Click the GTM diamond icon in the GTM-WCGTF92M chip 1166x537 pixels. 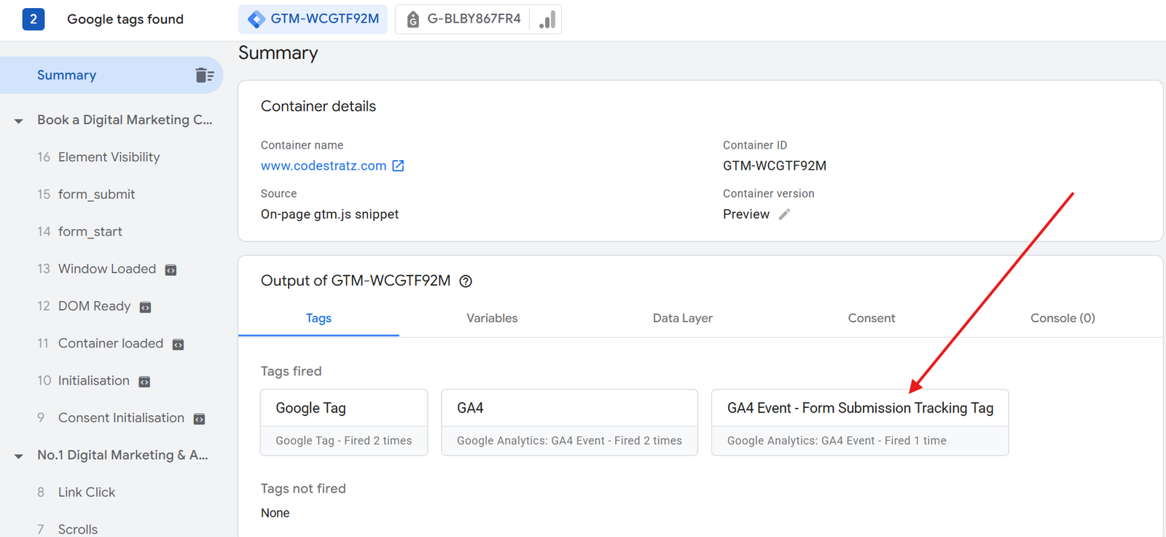click(257, 20)
